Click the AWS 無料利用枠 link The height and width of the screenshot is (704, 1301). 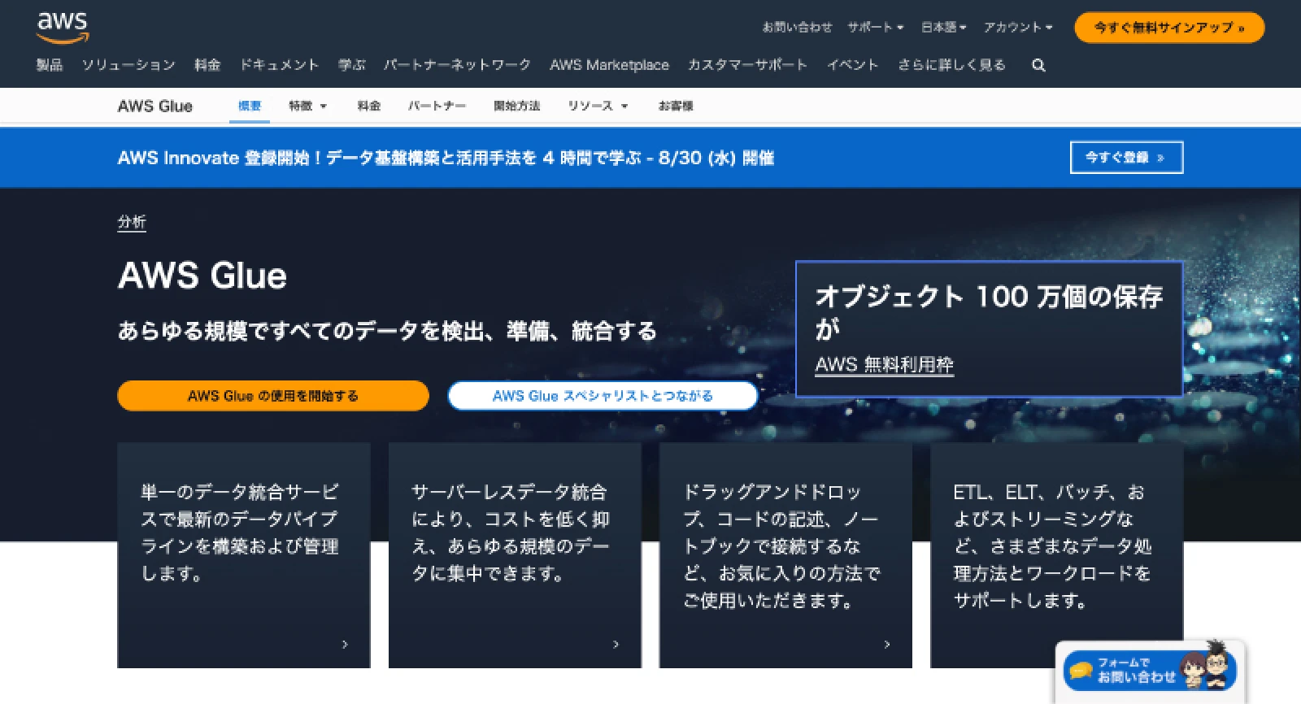(x=884, y=365)
